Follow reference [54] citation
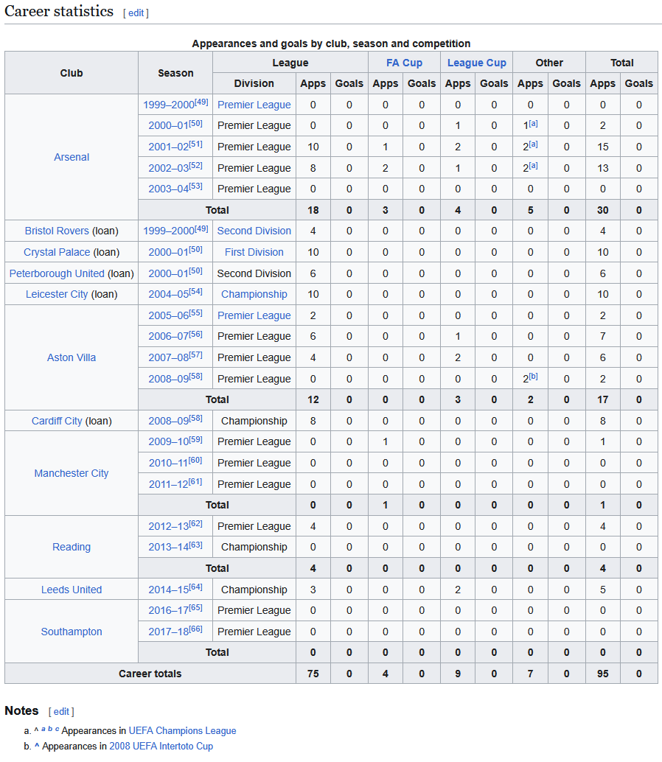662x762 pixels. pyautogui.click(x=195, y=291)
